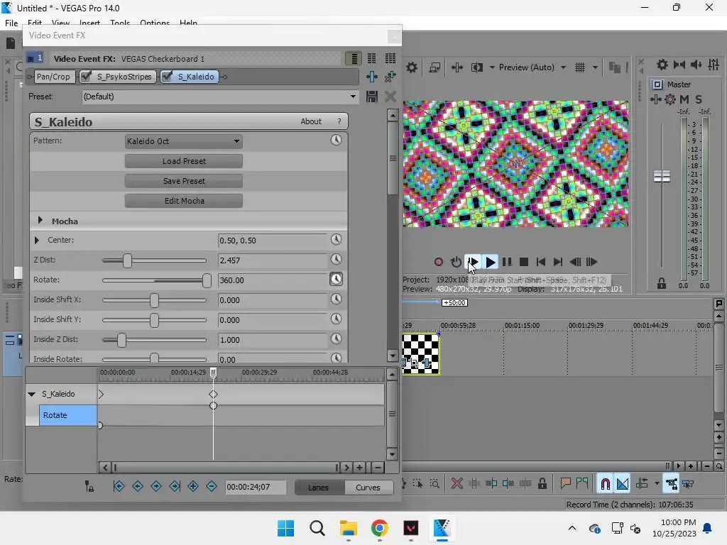
Task: Open Master Bus audio properties gear
Action: [x=662, y=65]
